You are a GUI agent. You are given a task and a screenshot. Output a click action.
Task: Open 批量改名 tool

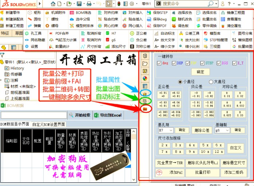206,19
